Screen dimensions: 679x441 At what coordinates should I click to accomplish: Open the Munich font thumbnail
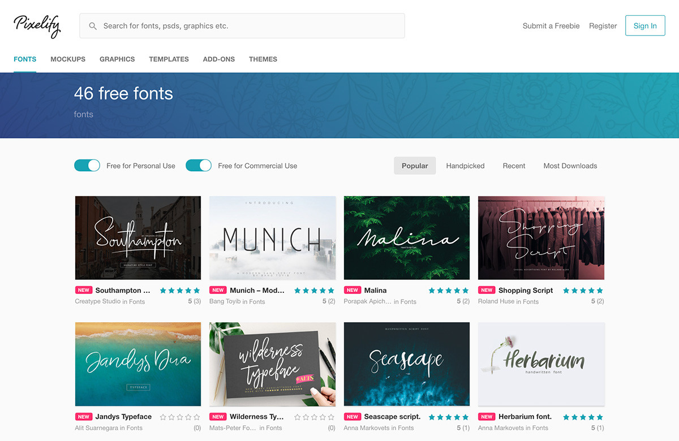[272, 237]
